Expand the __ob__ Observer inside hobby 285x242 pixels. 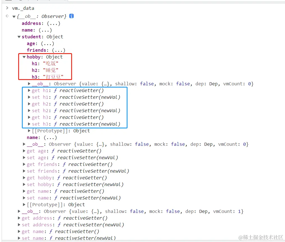pos(29,84)
